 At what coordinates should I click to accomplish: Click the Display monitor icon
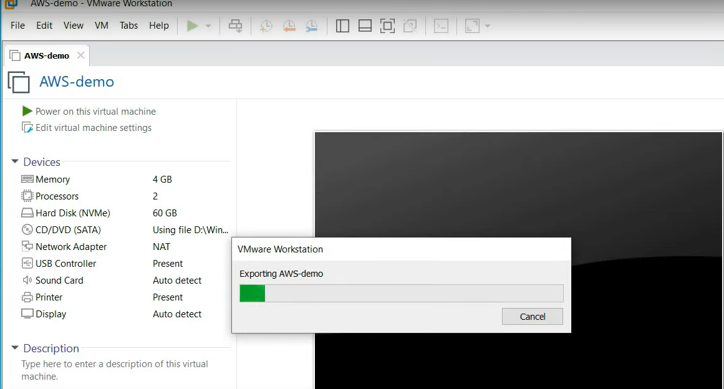(x=27, y=314)
